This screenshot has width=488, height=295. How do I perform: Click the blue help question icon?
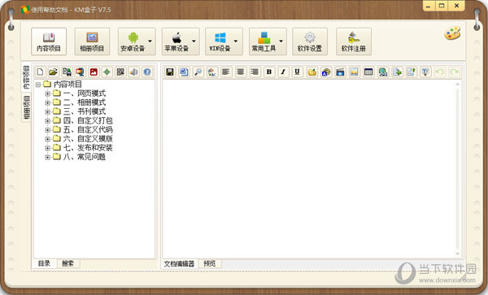point(147,72)
